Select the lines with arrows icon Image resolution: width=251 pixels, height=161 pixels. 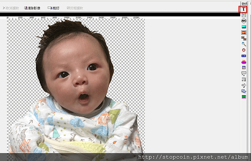243,79
